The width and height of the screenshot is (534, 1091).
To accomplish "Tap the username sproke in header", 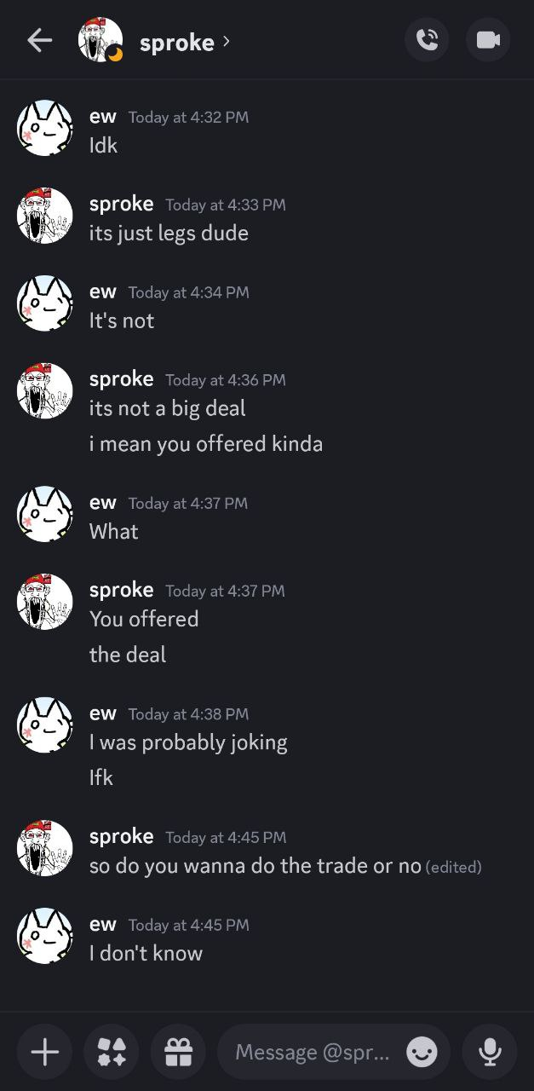I will [x=177, y=42].
